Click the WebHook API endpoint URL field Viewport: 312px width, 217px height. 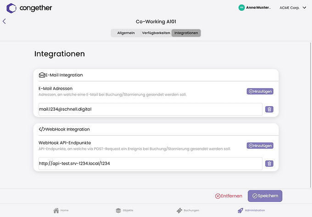point(150,164)
